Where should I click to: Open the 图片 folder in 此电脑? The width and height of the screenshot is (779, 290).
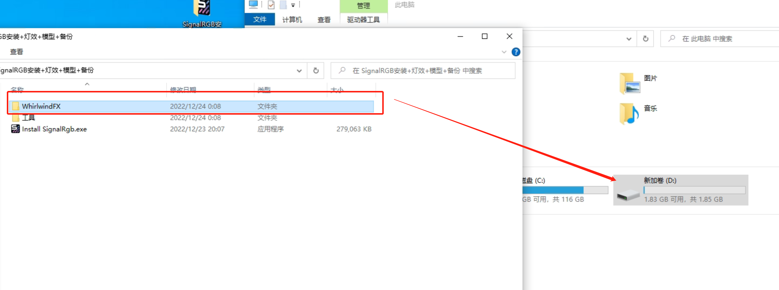pyautogui.click(x=638, y=84)
